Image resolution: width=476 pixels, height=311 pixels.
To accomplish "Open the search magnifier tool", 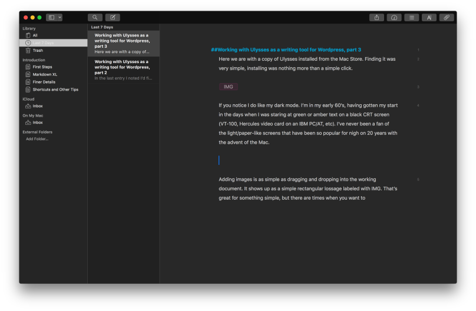I will [x=95, y=17].
